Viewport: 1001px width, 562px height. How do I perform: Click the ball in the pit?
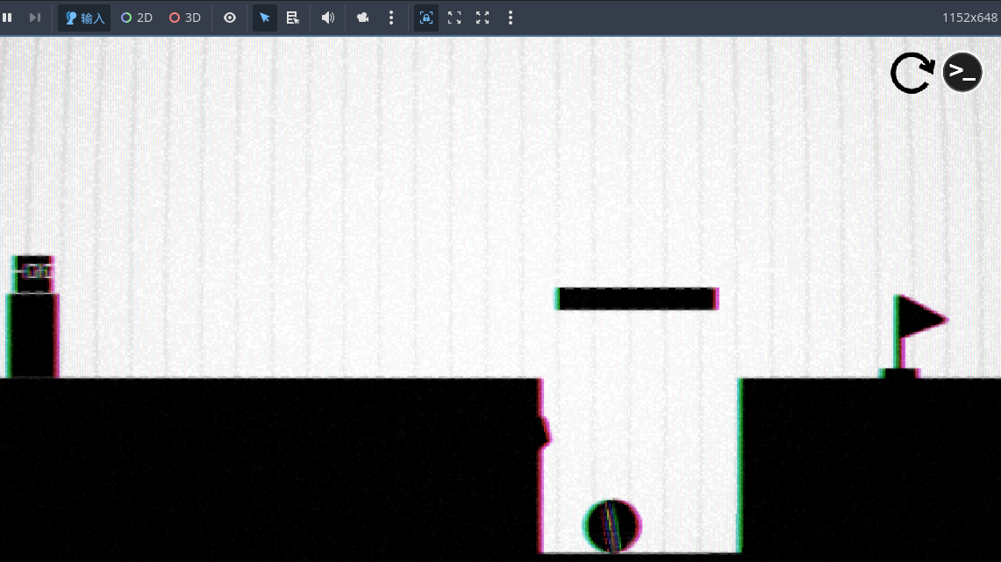tap(612, 526)
